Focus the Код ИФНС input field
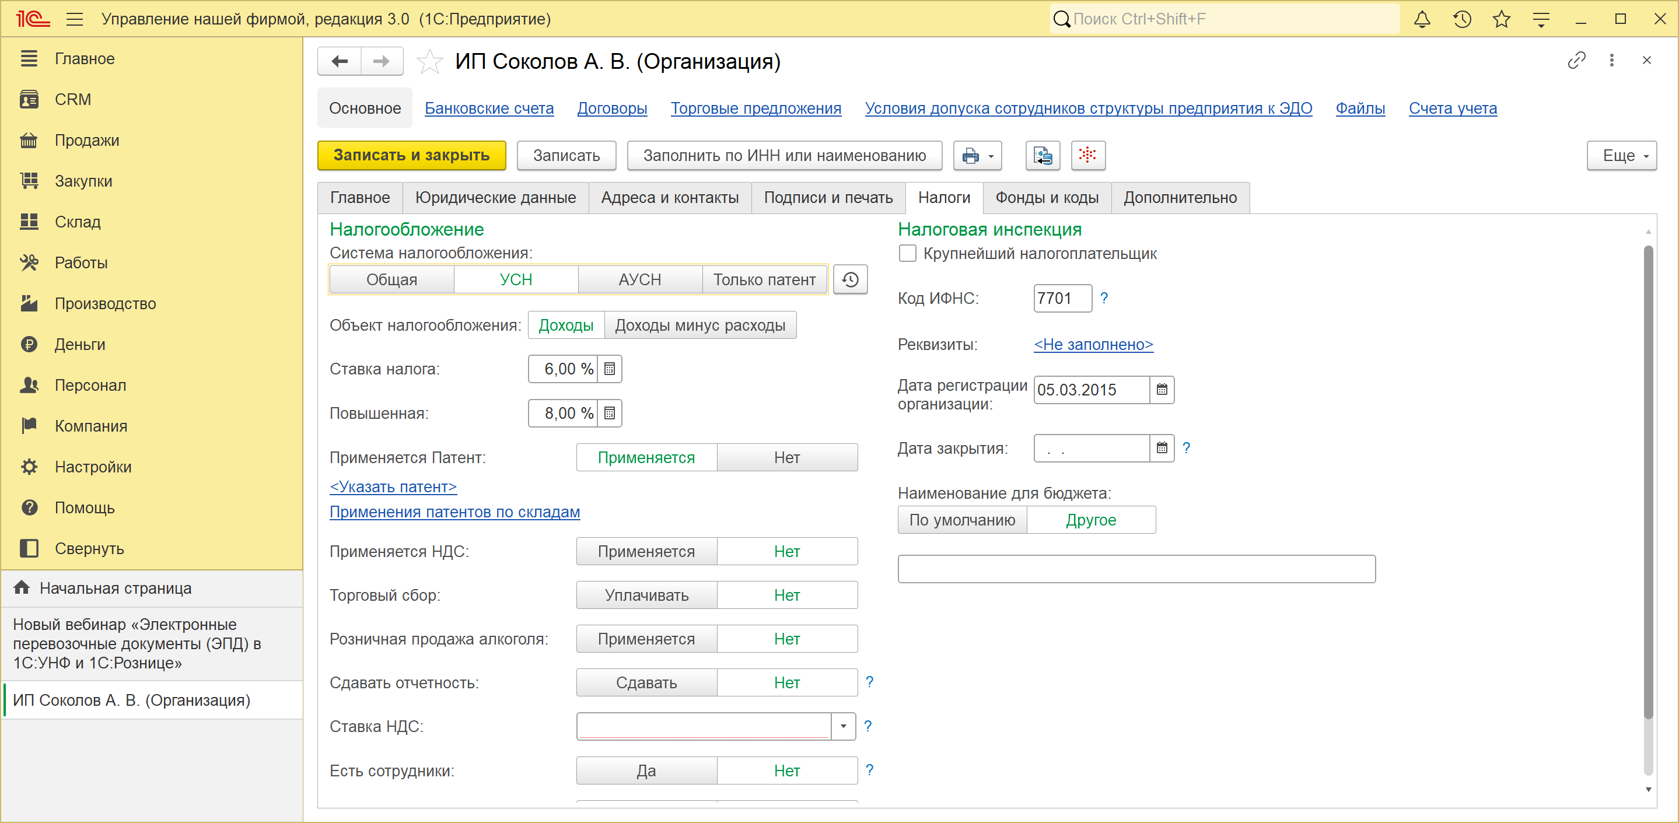Viewport: 1679px width, 823px height. (x=1062, y=299)
